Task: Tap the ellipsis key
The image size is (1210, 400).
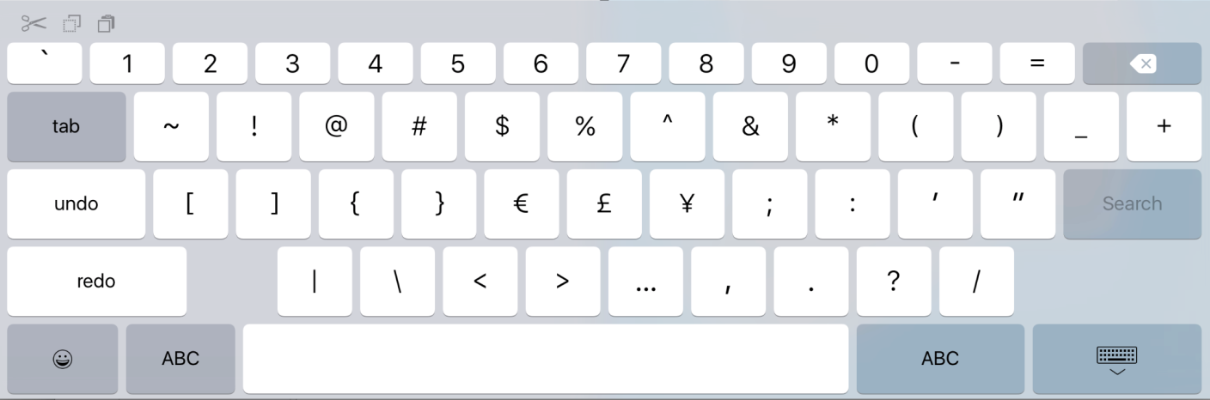Action: 645,282
